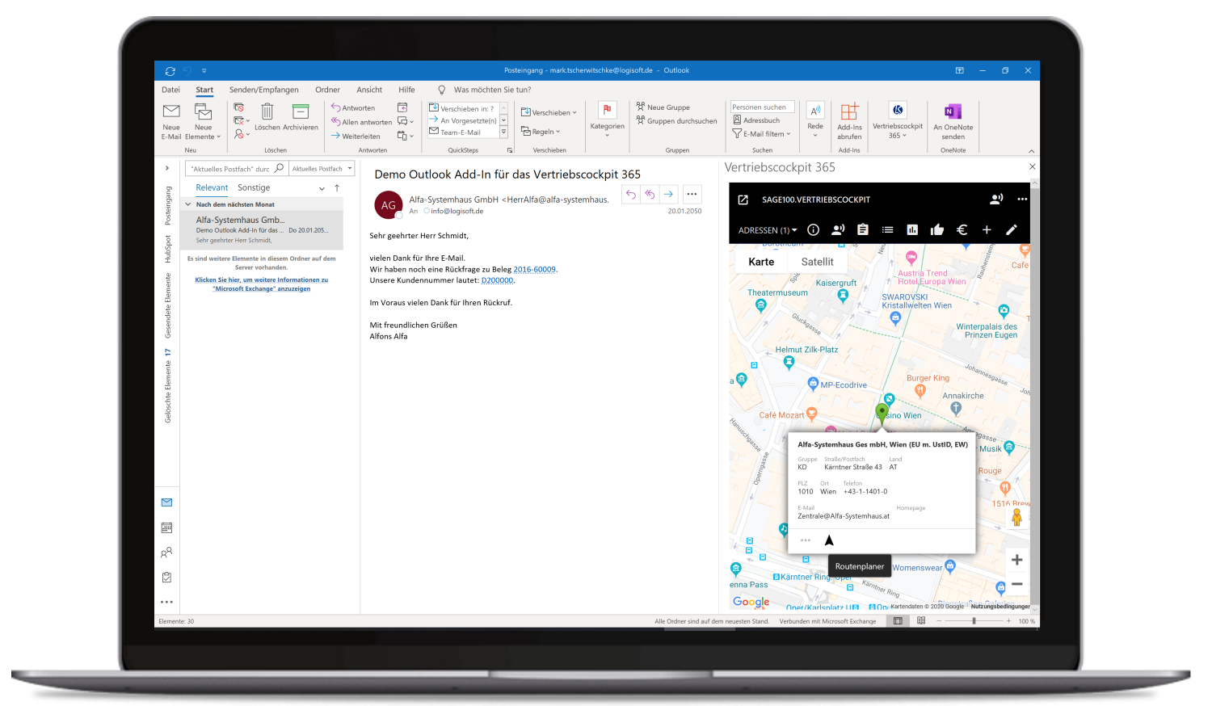The image size is (1212, 706).
Task: Click the info icon in the cockpit toolbar
Action: point(814,230)
